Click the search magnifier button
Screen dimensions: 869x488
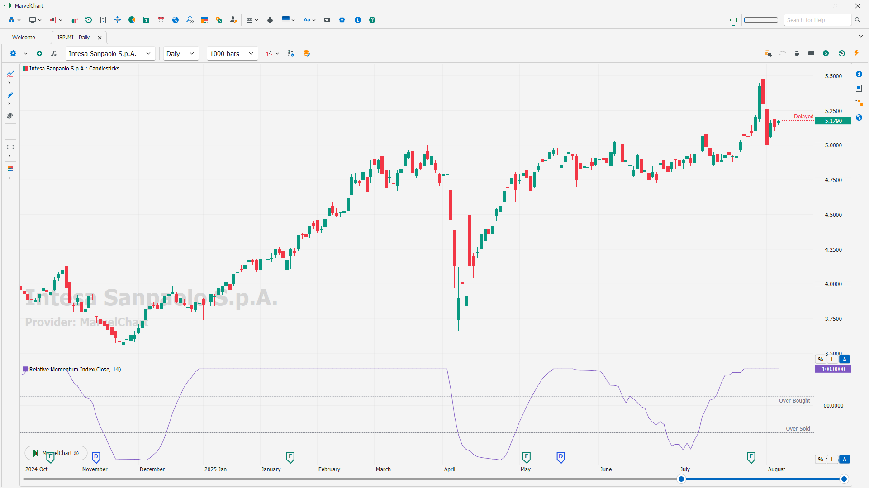tap(857, 20)
